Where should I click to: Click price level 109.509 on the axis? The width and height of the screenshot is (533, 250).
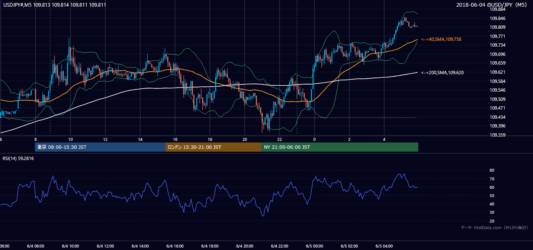[498, 99]
